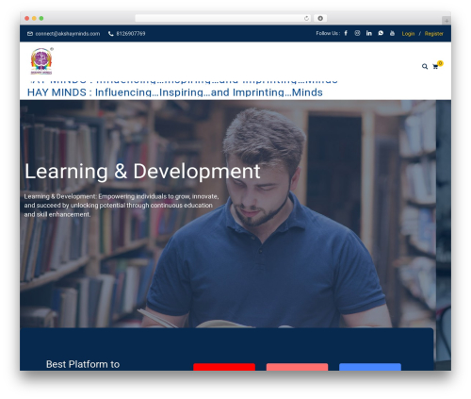This screenshot has height=399, width=471.
Task: Click the Learning & Development heading
Action: [x=142, y=172]
